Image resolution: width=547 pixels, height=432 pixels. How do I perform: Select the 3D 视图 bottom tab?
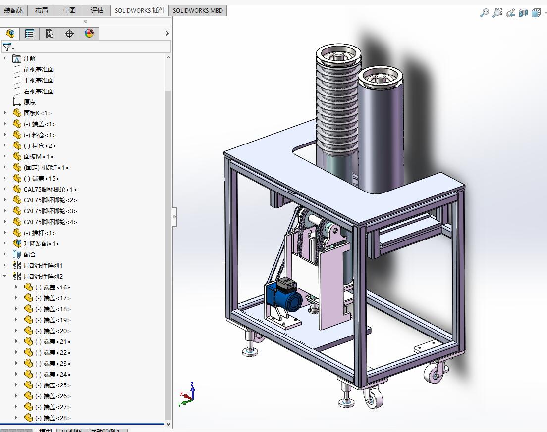point(71,431)
